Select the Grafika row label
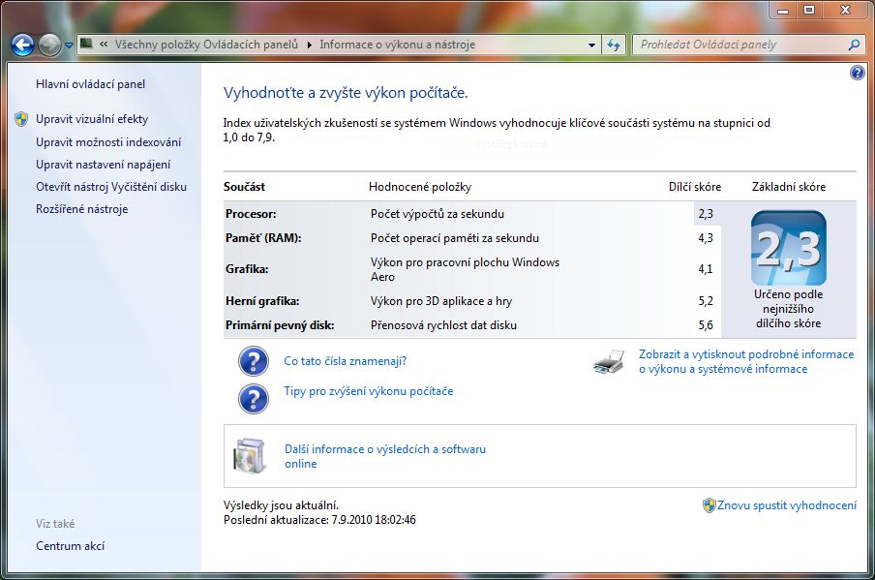 pyautogui.click(x=247, y=269)
